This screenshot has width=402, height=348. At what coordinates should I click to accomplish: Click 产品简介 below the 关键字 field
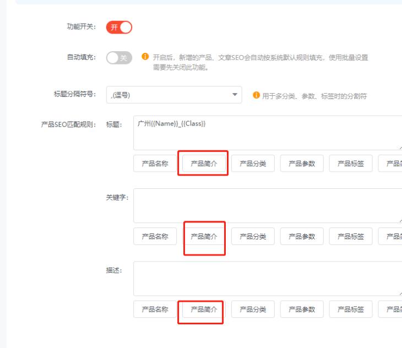coord(204,236)
